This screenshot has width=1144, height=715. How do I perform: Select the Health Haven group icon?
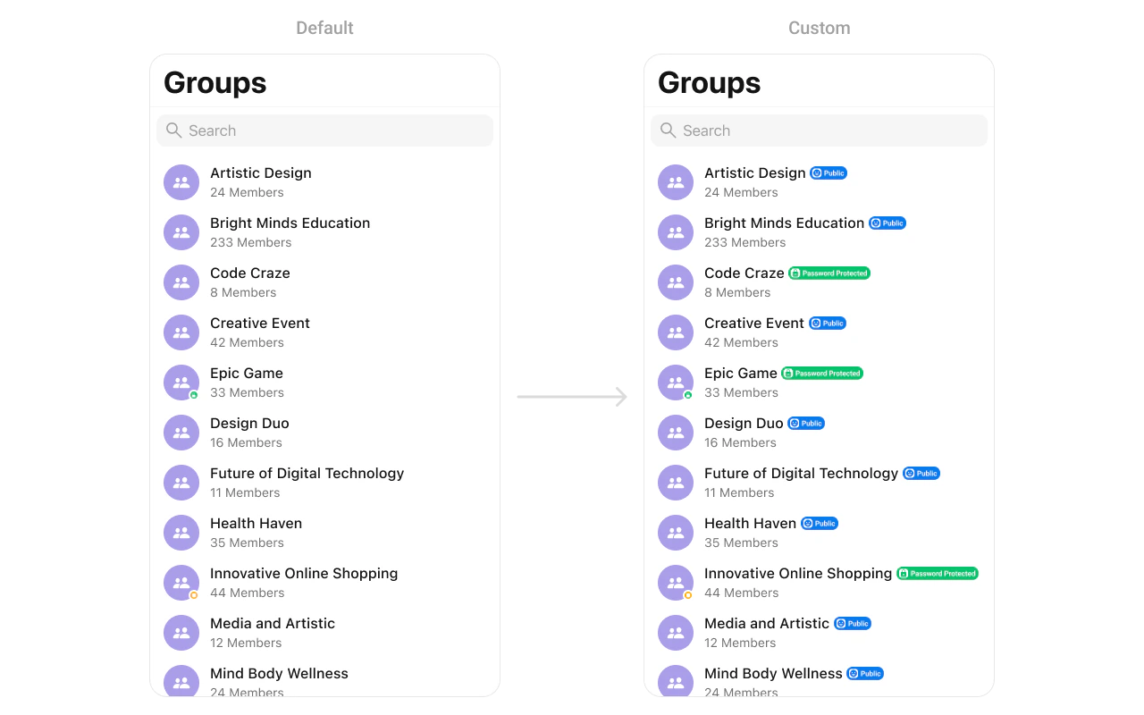click(181, 532)
